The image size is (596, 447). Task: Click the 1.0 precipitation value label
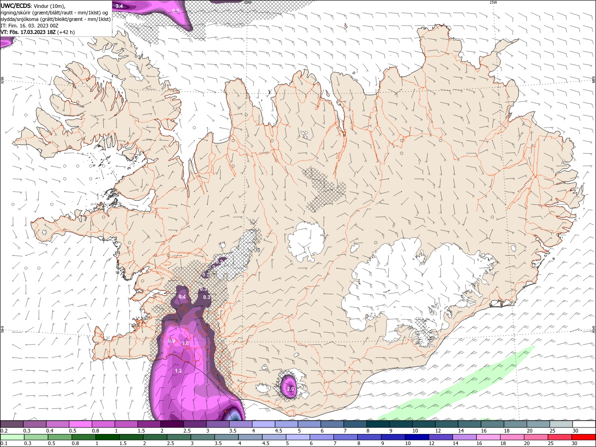185,343
